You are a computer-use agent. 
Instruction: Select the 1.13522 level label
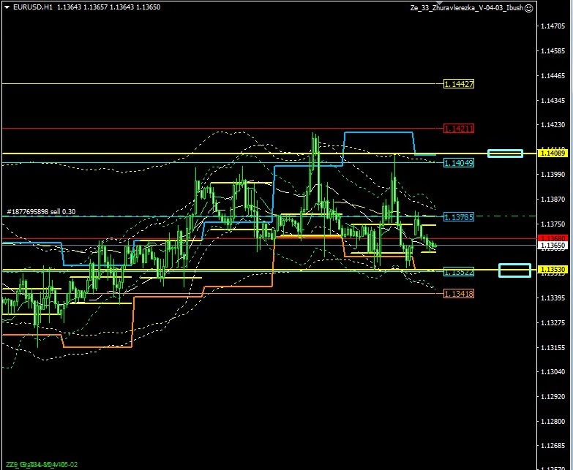tap(459, 272)
